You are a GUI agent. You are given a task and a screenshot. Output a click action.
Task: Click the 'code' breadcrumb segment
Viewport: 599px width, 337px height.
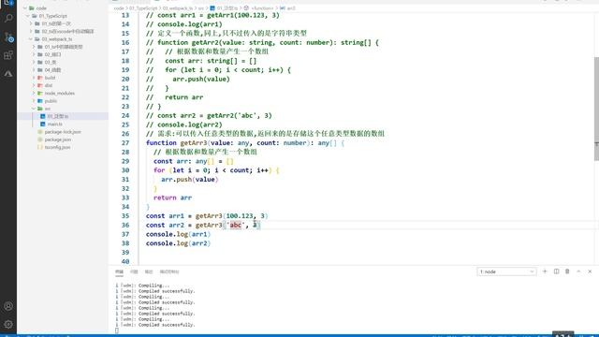[119, 8]
